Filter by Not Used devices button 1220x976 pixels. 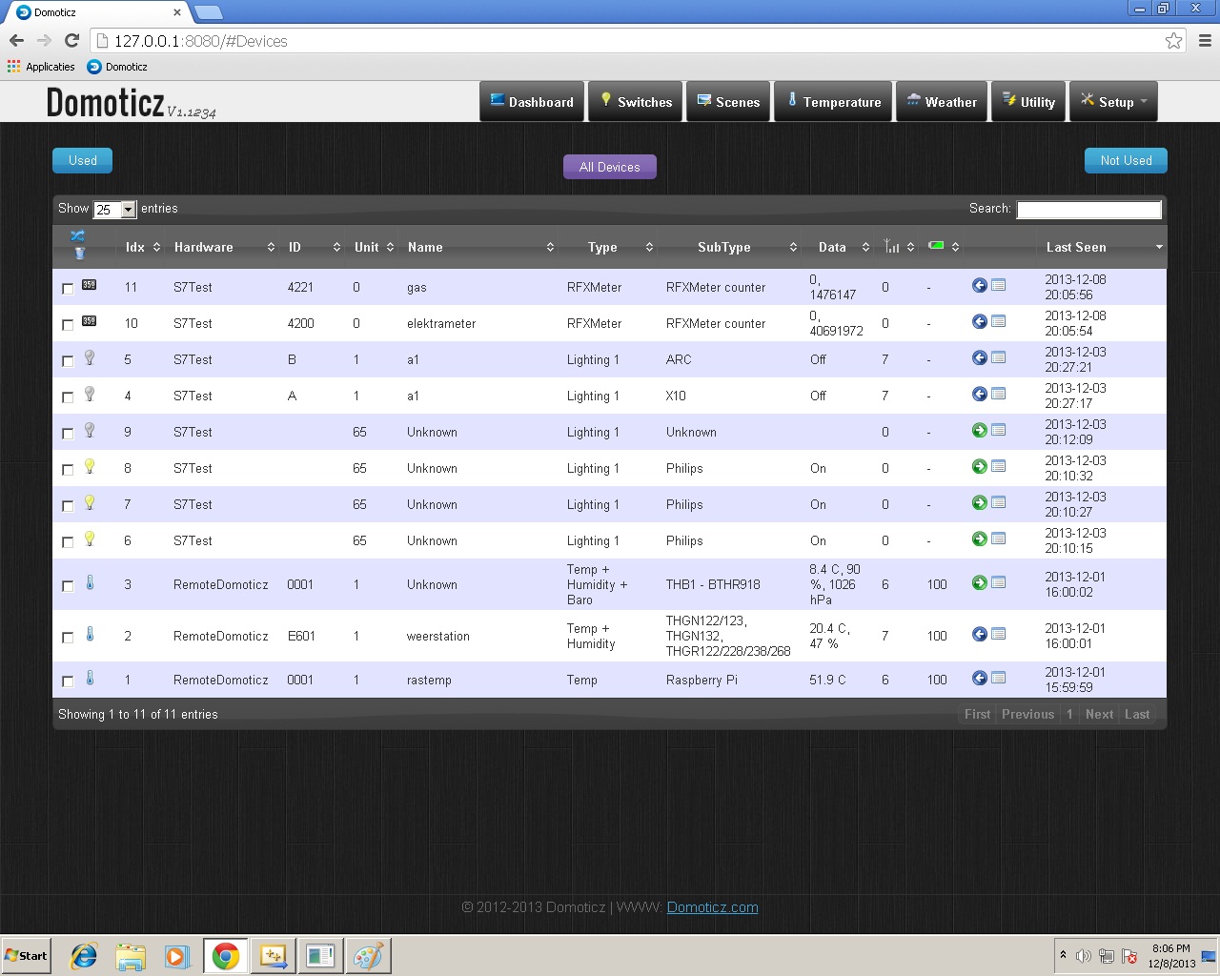click(x=1126, y=160)
